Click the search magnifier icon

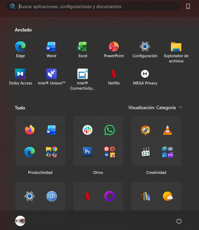12,6
